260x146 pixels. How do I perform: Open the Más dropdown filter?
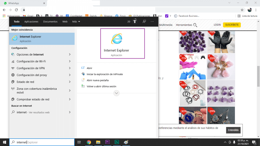(76, 22)
